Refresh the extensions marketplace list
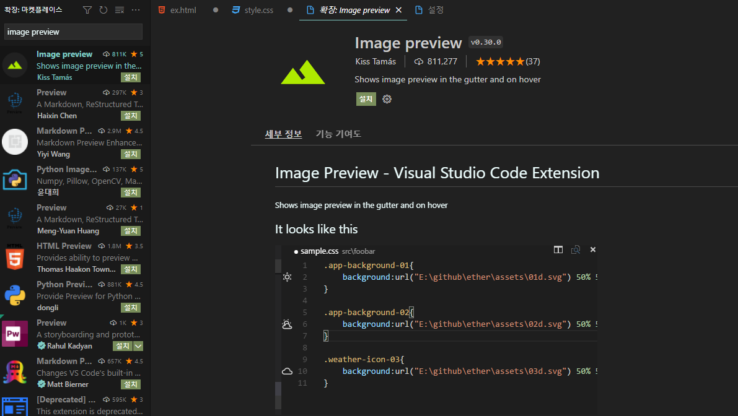Viewport: 738px width, 416px height. tap(103, 10)
